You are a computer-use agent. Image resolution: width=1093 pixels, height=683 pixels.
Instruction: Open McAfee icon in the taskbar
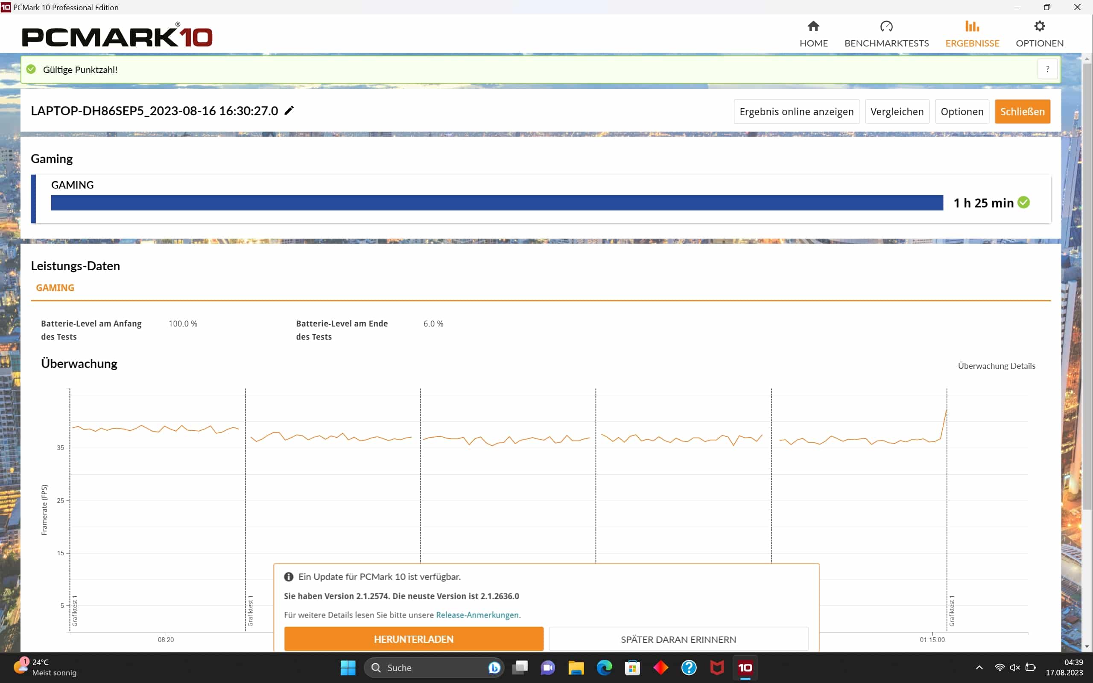(717, 667)
